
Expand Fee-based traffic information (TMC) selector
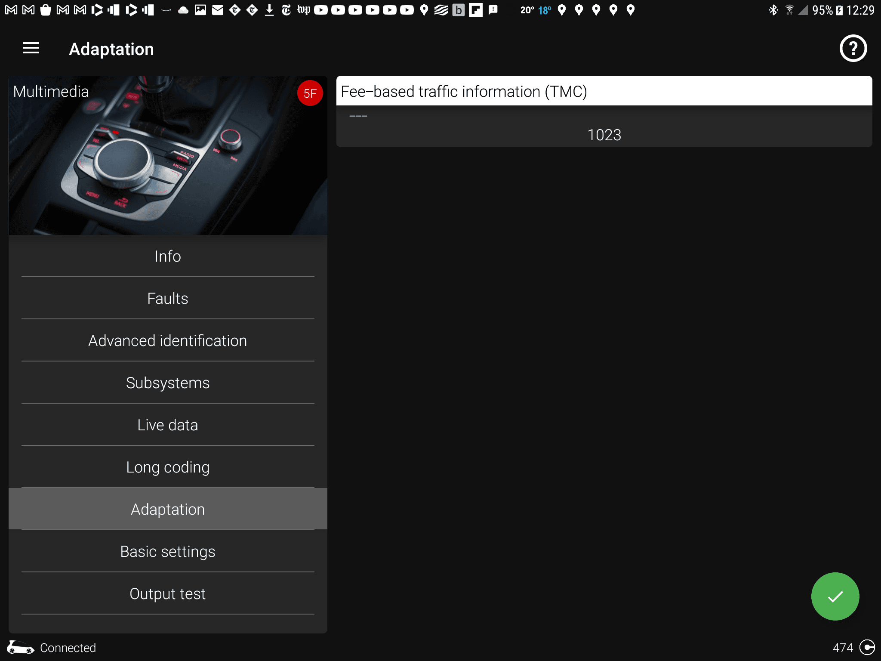pos(604,91)
